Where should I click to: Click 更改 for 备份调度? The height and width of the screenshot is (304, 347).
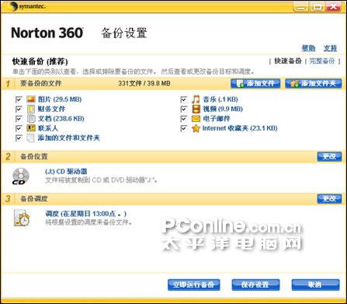point(329,199)
